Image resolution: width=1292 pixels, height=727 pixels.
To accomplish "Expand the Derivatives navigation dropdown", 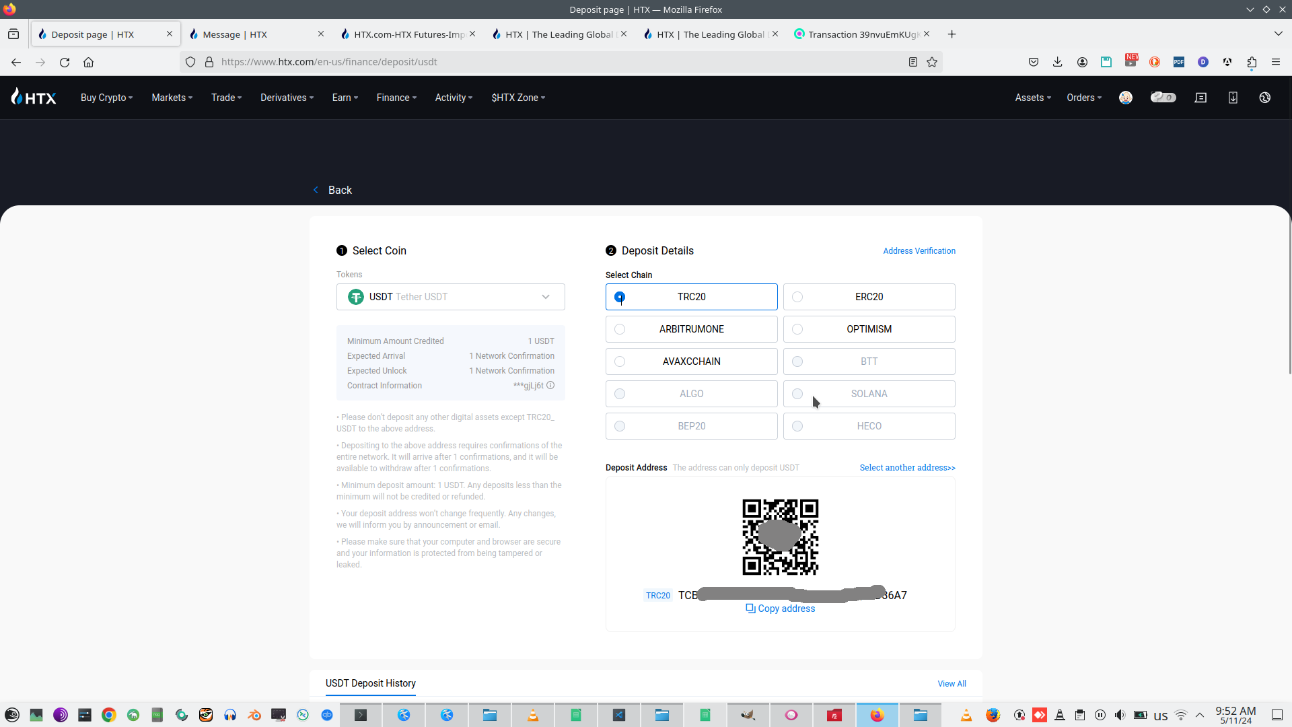I will [287, 98].
